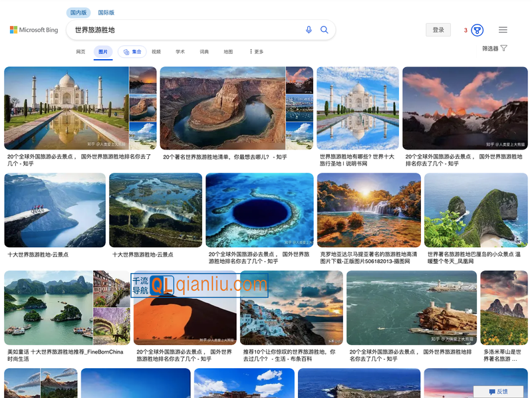Click the magnifier icon to search
Screen dimensions: 532x398
(x=324, y=29)
